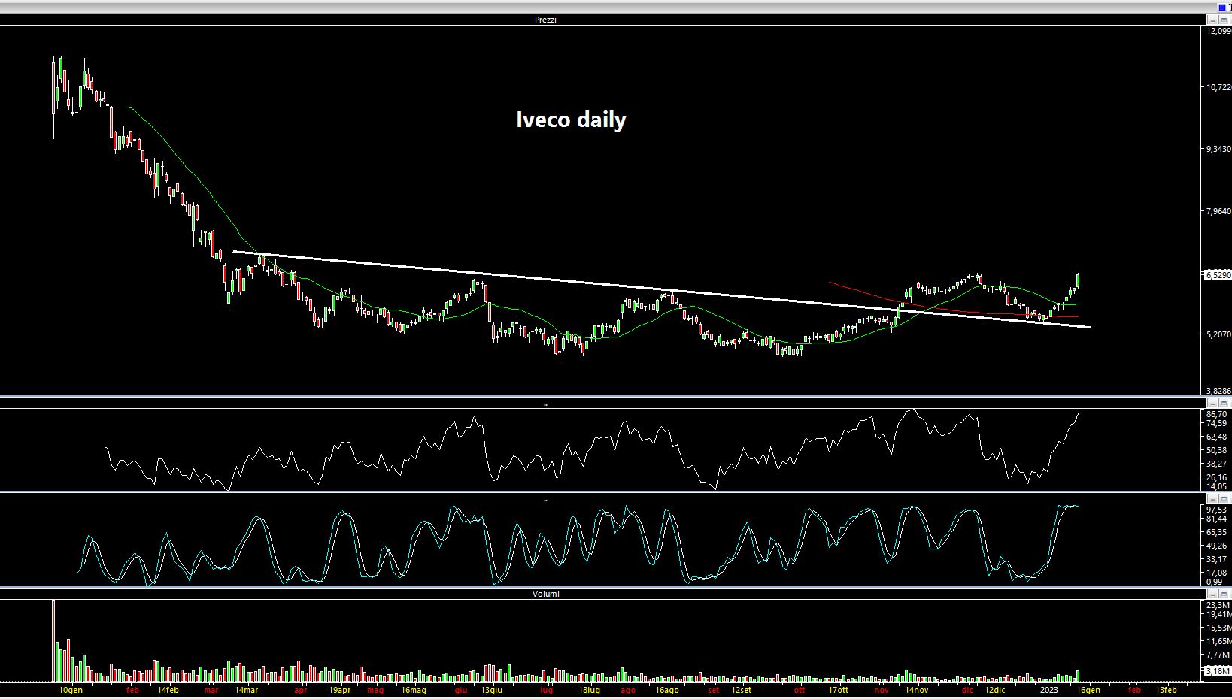
Task: Click the 16ago date label
Action: (666, 690)
